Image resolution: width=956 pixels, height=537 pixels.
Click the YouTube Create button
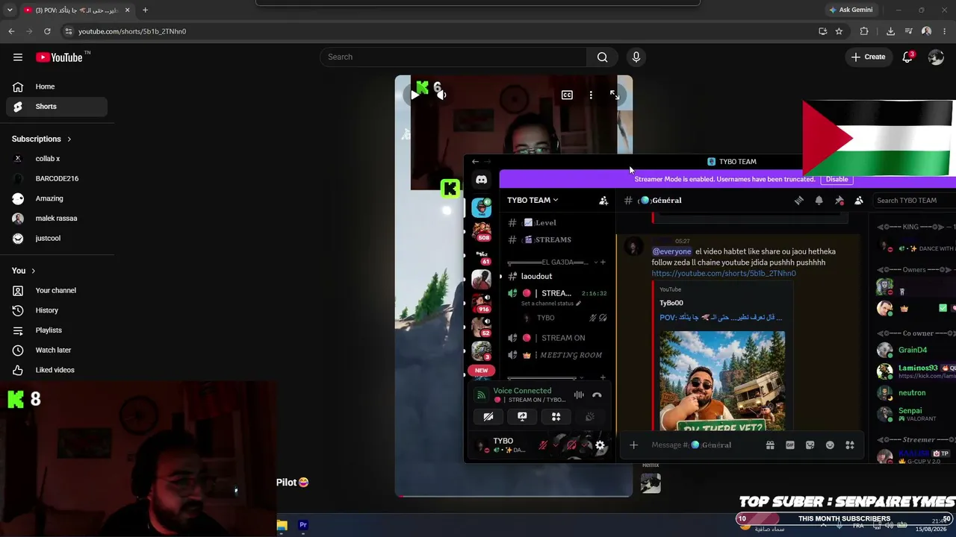[868, 57]
